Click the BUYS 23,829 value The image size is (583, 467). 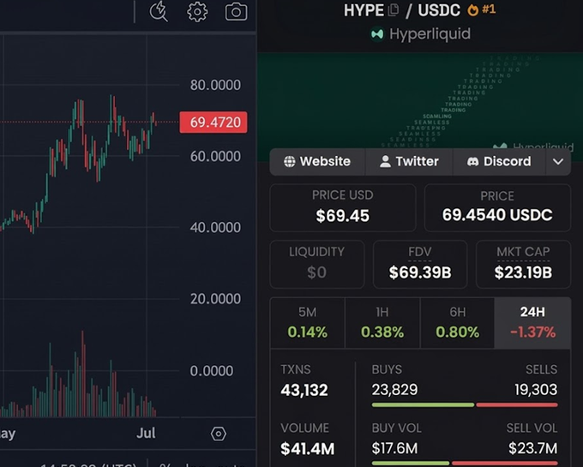pos(394,390)
